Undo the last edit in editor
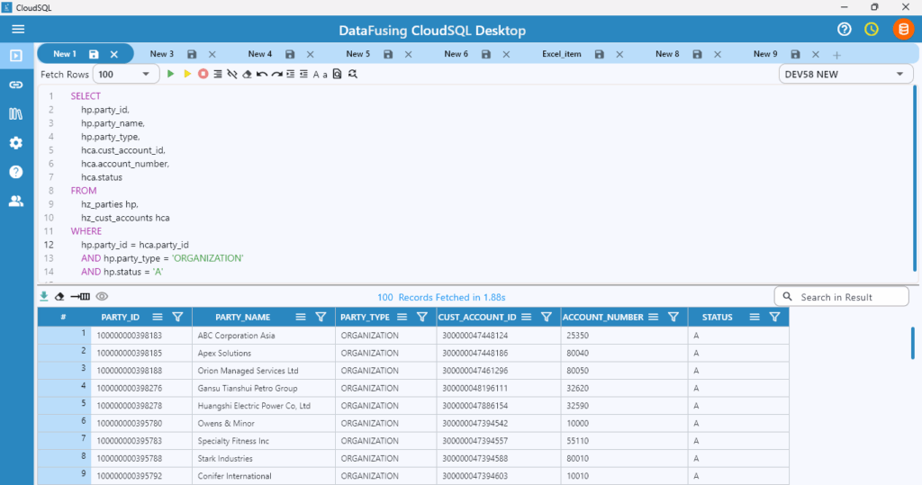 (x=262, y=74)
